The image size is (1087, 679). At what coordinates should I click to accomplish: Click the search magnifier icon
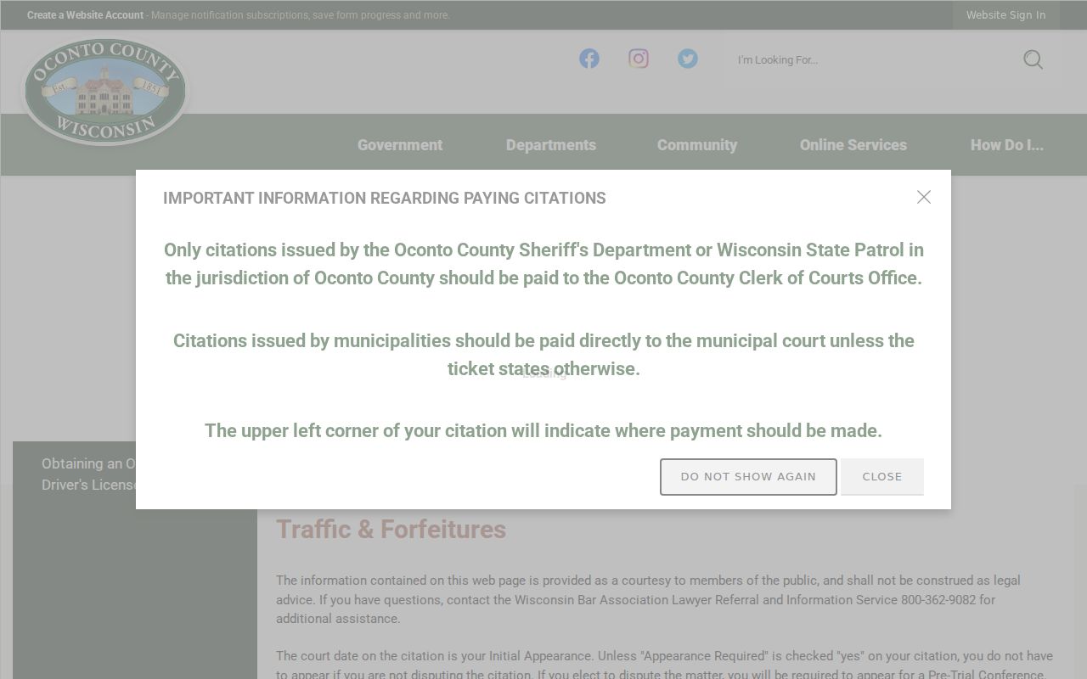pos(1033,59)
